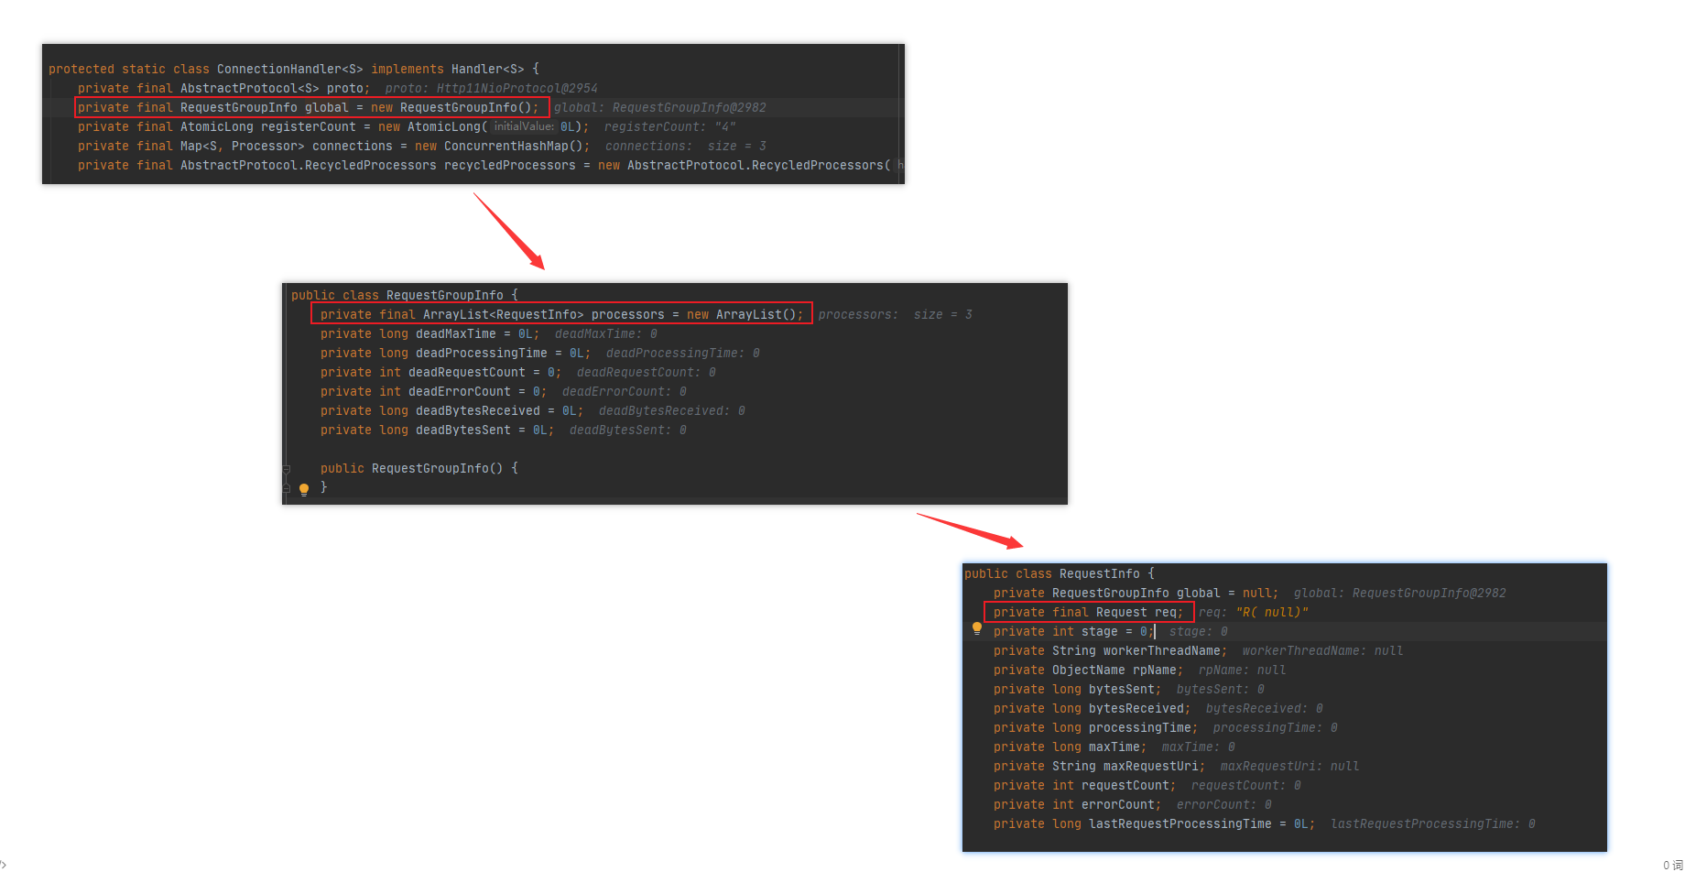Click the debug value 'registerCount: "4"'
Screen dimensions: 1696x872
[x=670, y=126]
